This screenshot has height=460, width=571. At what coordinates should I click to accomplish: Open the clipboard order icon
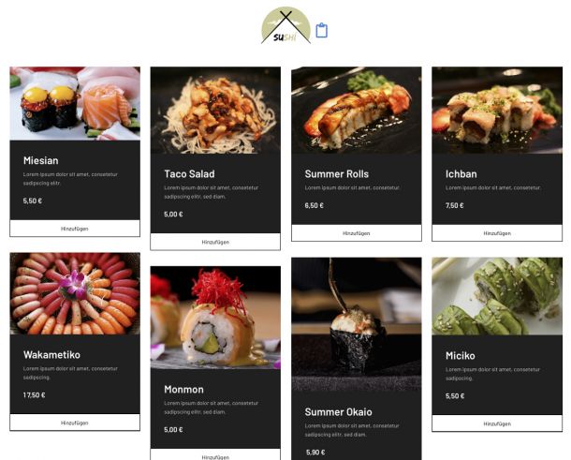click(x=321, y=30)
